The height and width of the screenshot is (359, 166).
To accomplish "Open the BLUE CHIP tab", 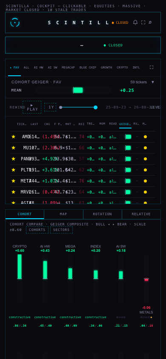I will pyautogui.click(x=88, y=68).
